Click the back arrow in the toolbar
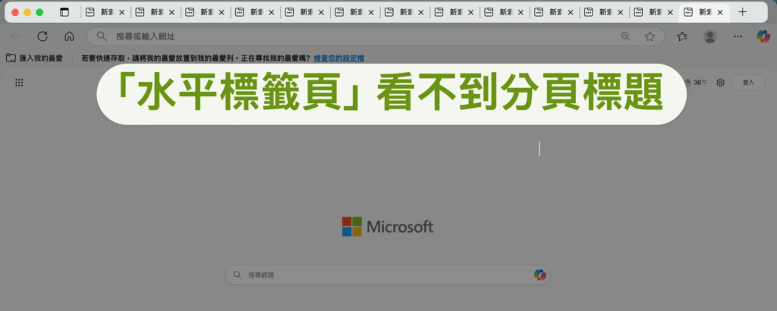Viewport: 777px width, 311px height. click(x=16, y=36)
